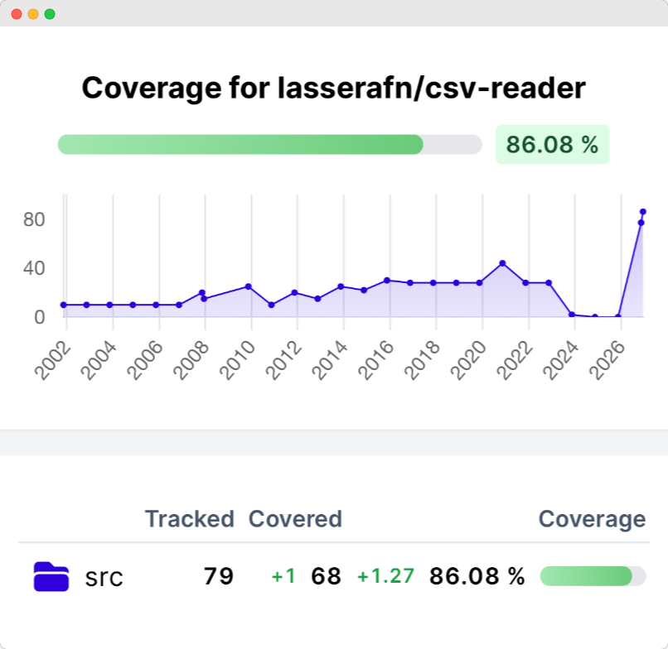
Task: Click the top overall coverage progress bar
Action: click(269, 144)
